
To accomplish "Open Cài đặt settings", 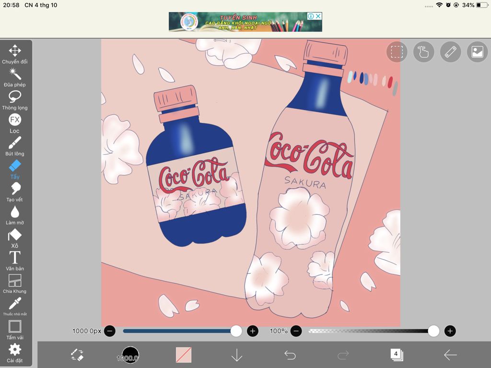I will (x=15, y=353).
